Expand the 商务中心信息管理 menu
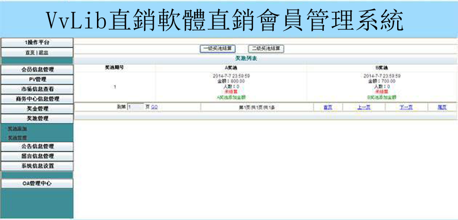Screen dimensions: 458x220 click(37, 99)
